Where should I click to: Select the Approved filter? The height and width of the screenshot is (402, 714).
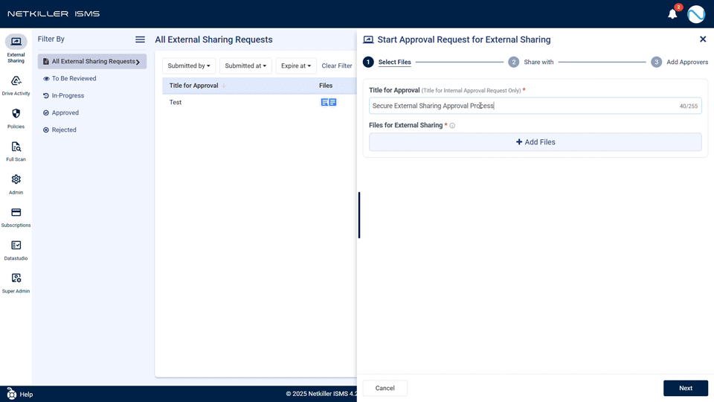point(65,112)
